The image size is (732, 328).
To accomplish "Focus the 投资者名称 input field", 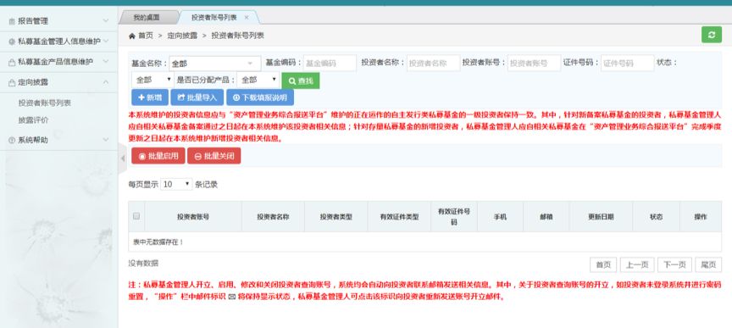I will 434,63.
